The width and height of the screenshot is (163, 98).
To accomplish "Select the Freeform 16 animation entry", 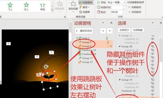I will (89, 50).
